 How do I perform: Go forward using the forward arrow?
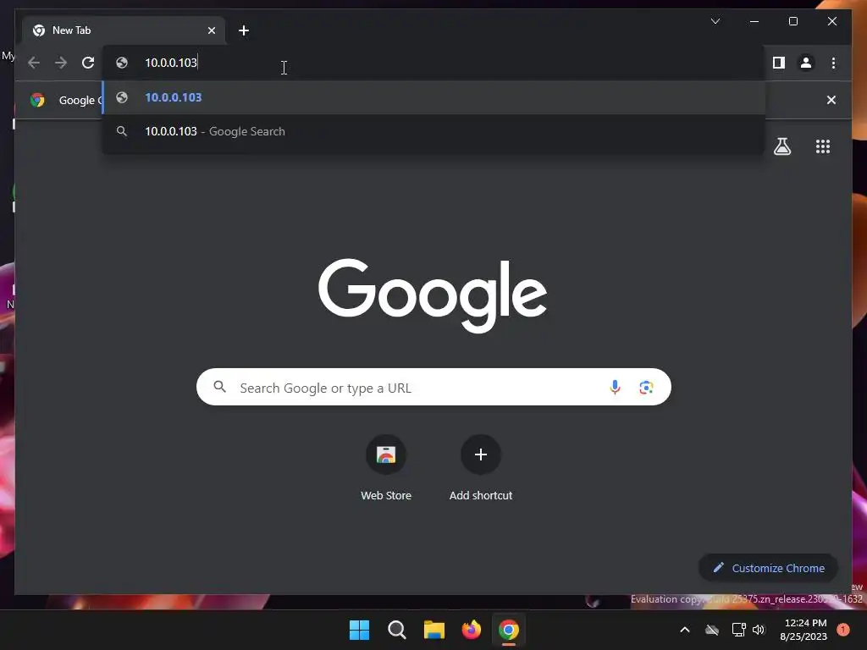coord(61,63)
